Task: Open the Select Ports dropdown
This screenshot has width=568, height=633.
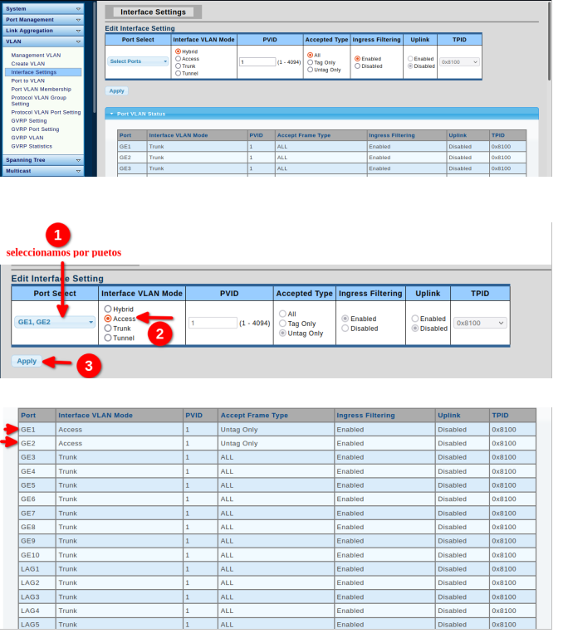Action: pos(138,61)
